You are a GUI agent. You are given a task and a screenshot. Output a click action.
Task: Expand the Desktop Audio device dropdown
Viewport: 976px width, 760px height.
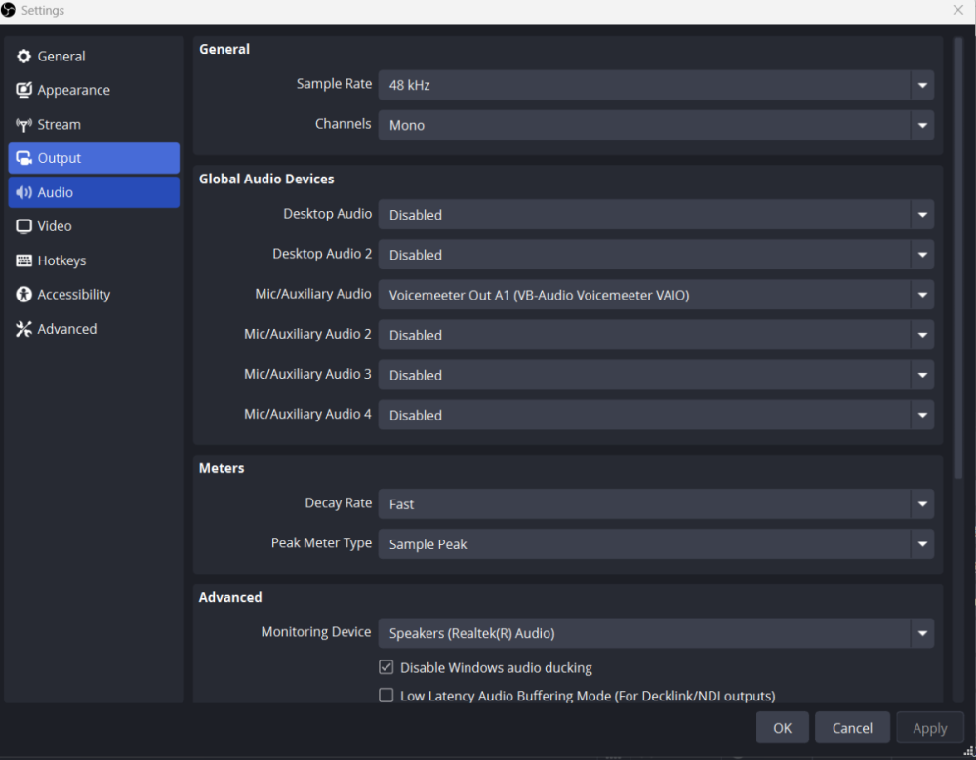[x=921, y=215]
